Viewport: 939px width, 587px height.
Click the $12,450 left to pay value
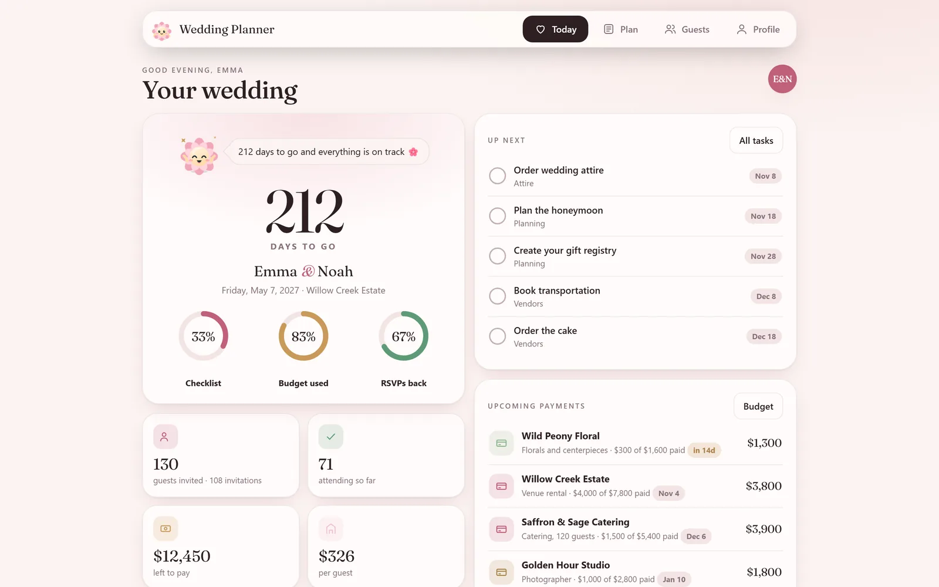pyautogui.click(x=182, y=556)
